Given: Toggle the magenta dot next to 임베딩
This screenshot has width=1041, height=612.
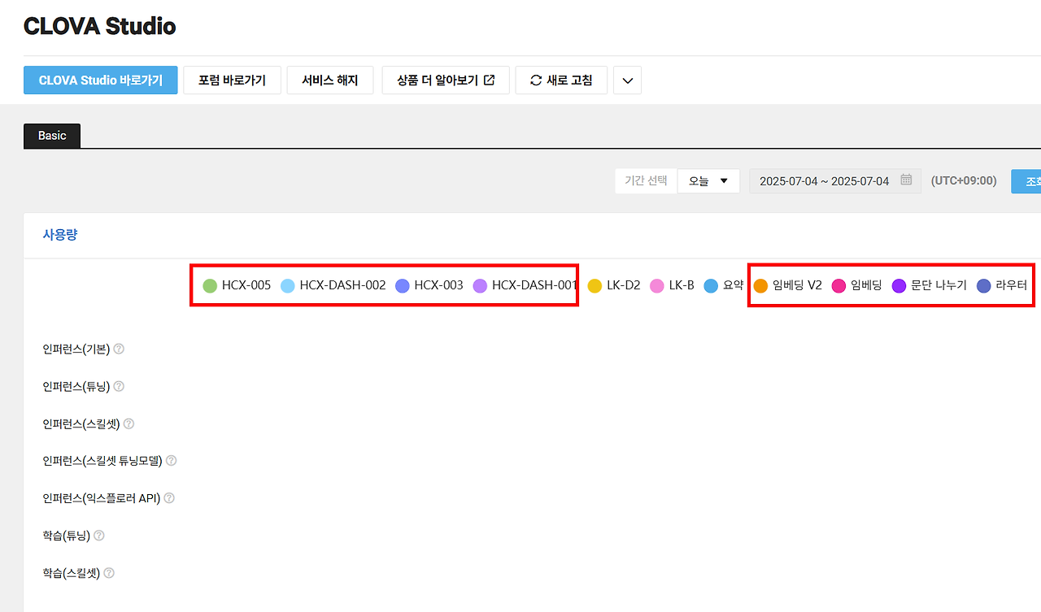Looking at the screenshot, I should coord(838,286).
